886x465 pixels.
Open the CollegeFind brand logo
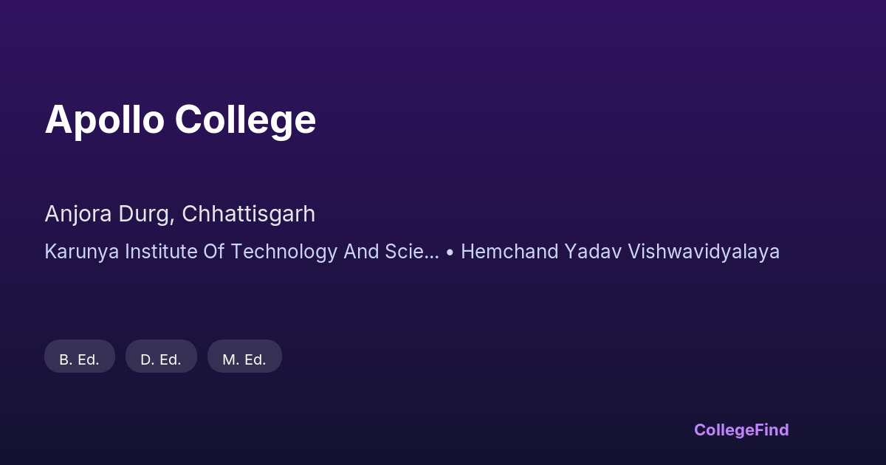click(x=741, y=430)
